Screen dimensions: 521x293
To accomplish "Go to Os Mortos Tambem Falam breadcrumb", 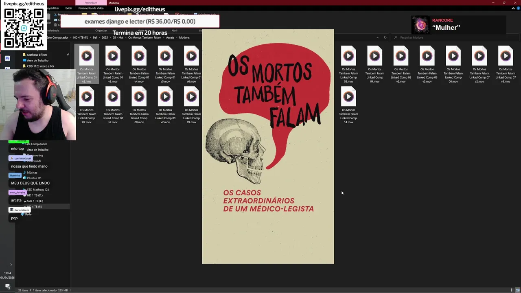I will click(144, 37).
